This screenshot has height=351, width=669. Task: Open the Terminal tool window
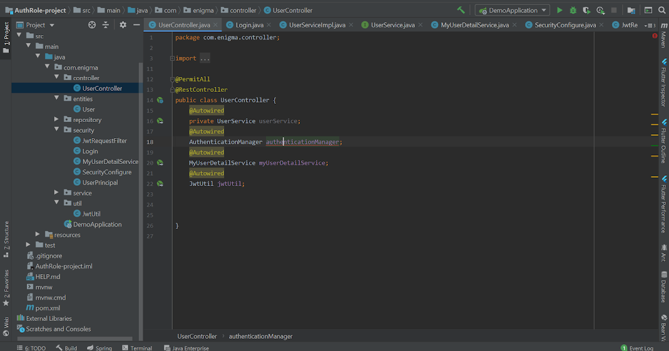(137, 348)
